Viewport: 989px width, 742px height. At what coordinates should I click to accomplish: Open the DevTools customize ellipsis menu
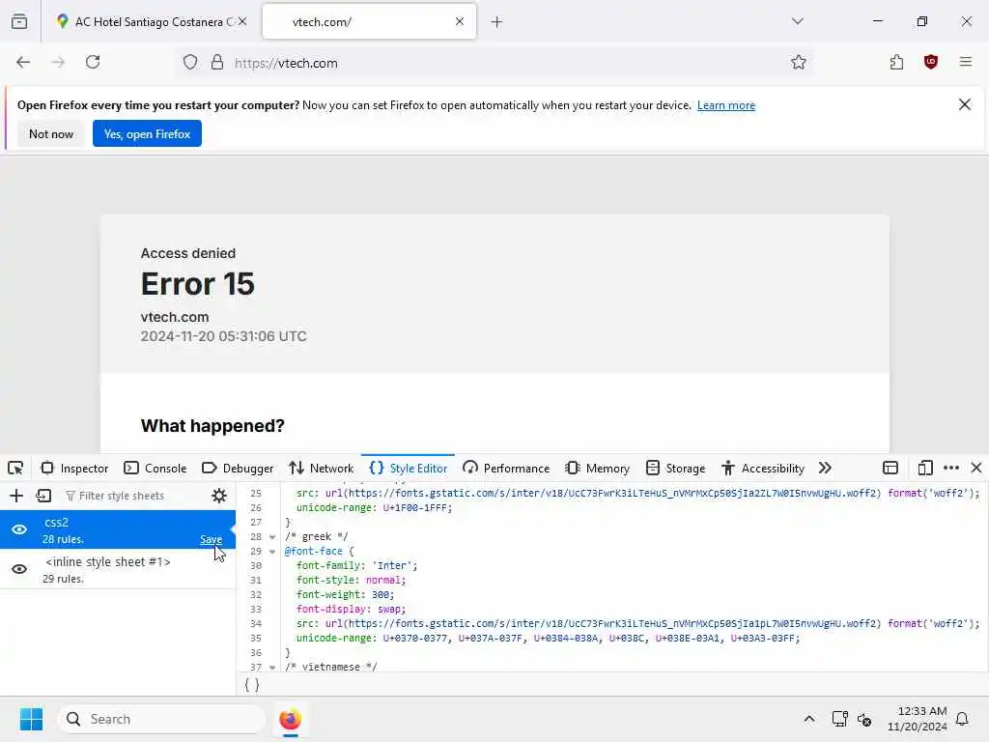point(951,469)
